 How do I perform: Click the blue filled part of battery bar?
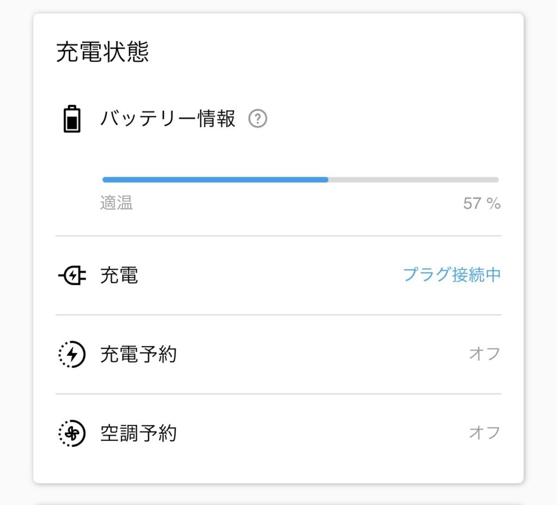click(215, 180)
